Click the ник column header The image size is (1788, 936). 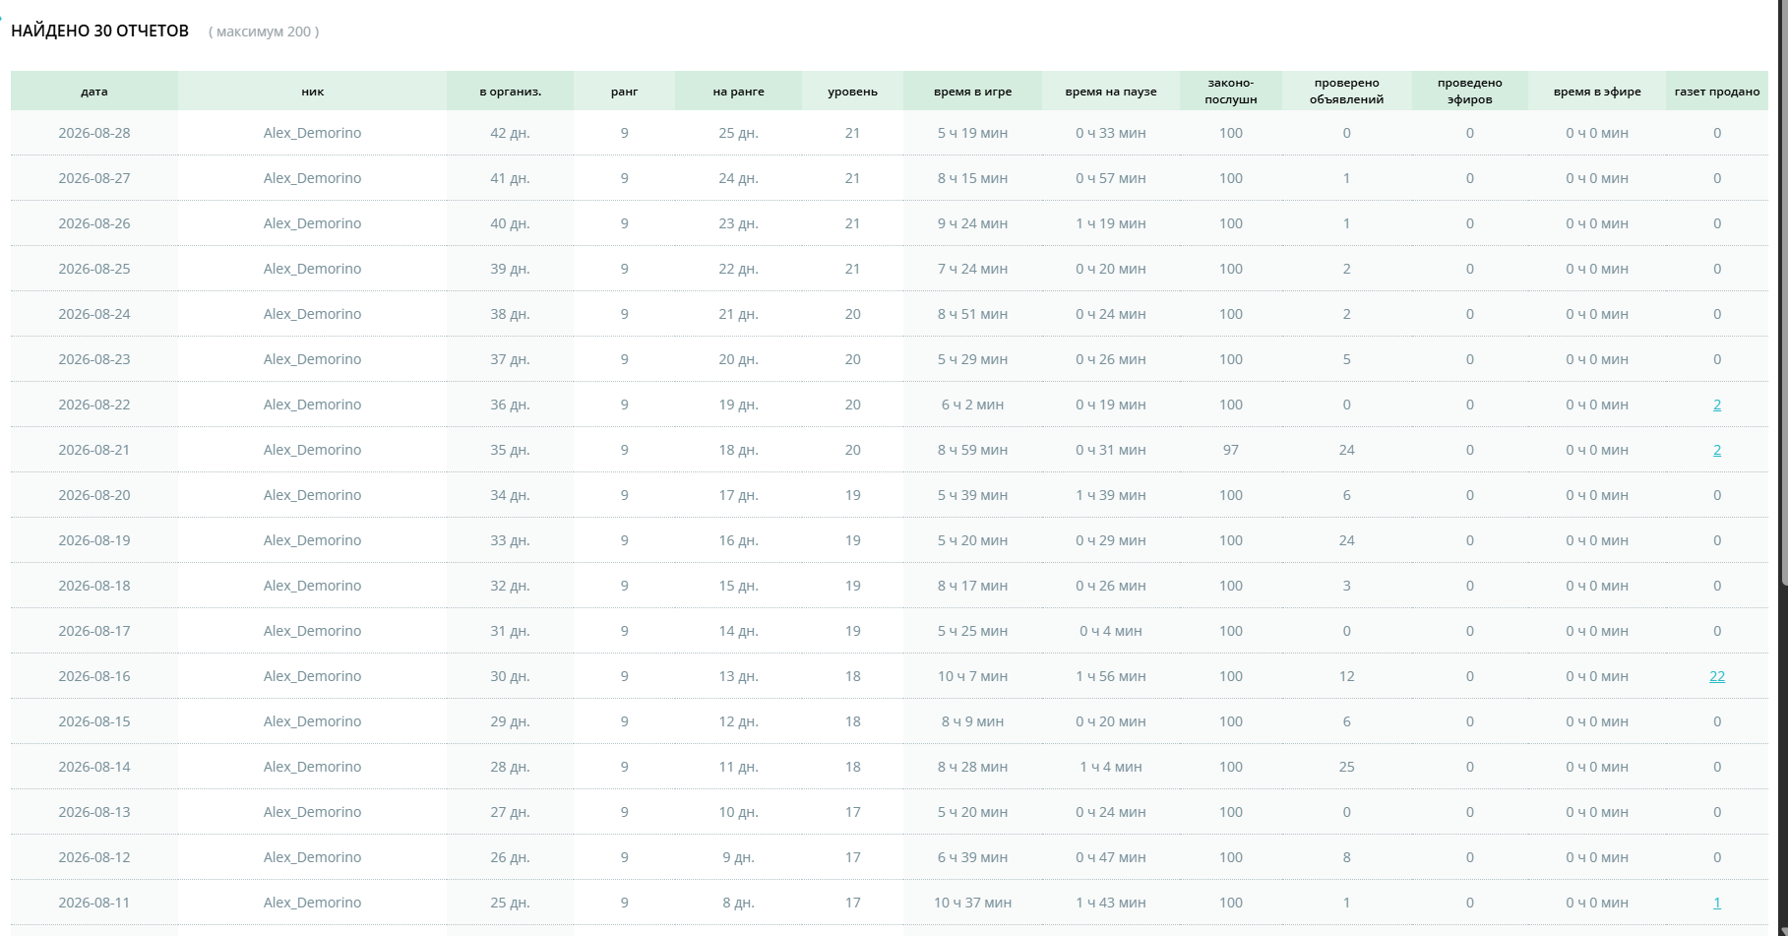tap(312, 92)
